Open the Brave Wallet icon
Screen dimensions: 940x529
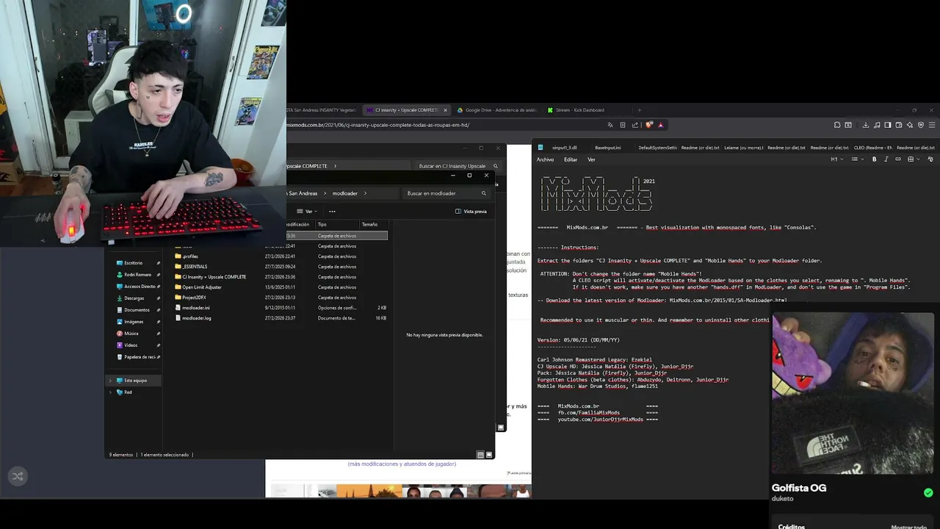pyautogui.click(x=899, y=125)
